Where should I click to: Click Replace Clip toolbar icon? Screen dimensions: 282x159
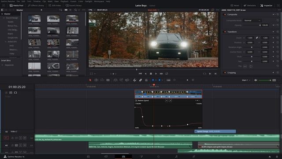click(127, 80)
